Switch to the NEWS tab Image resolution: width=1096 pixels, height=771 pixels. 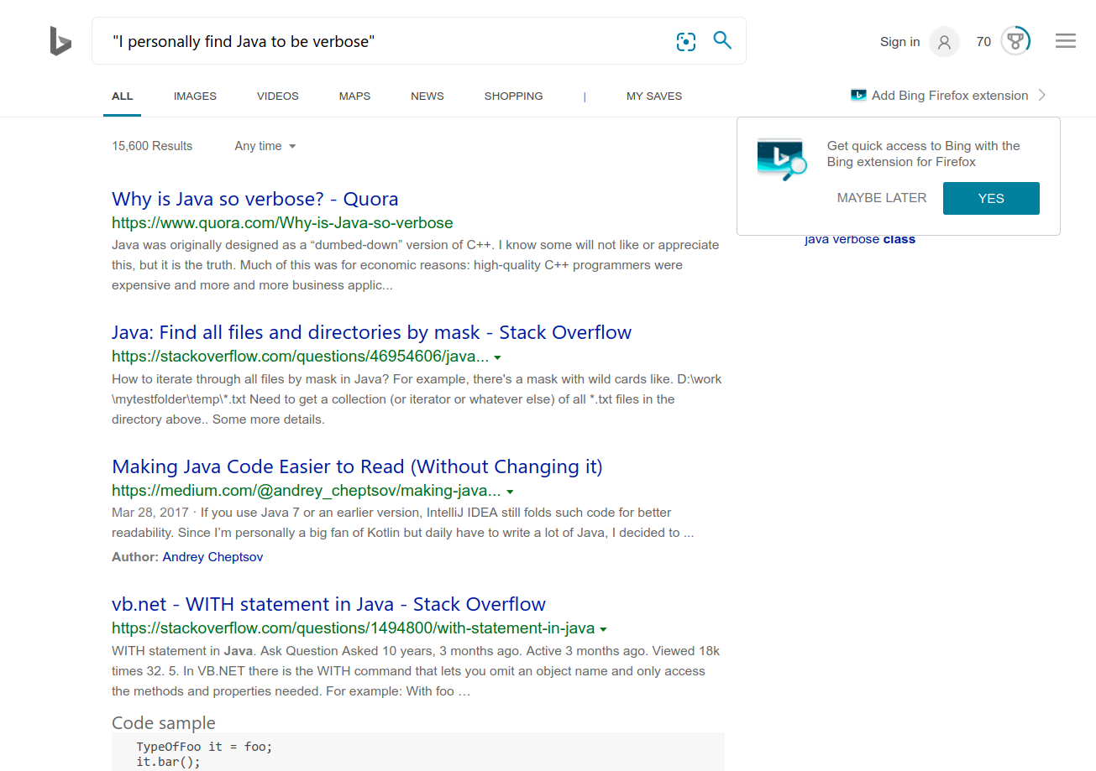pyautogui.click(x=427, y=96)
